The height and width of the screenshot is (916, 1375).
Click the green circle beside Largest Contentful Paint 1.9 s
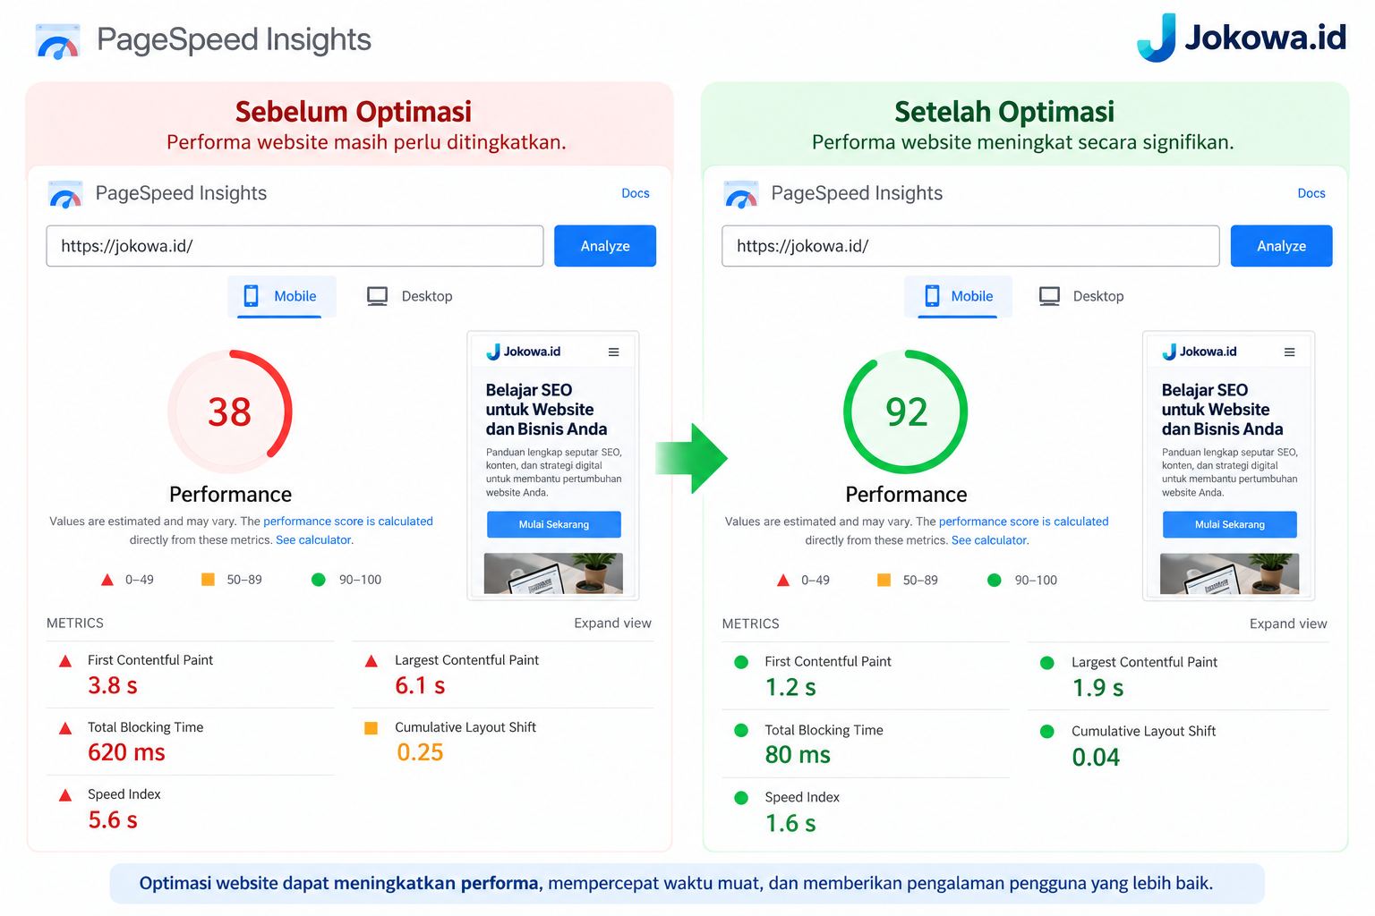(x=1047, y=663)
